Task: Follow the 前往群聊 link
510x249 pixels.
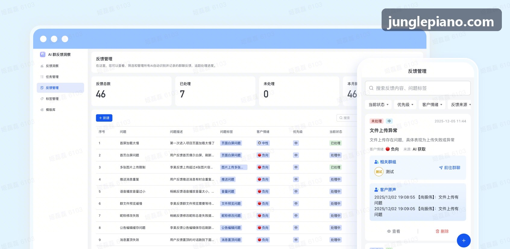Action: tap(449, 168)
